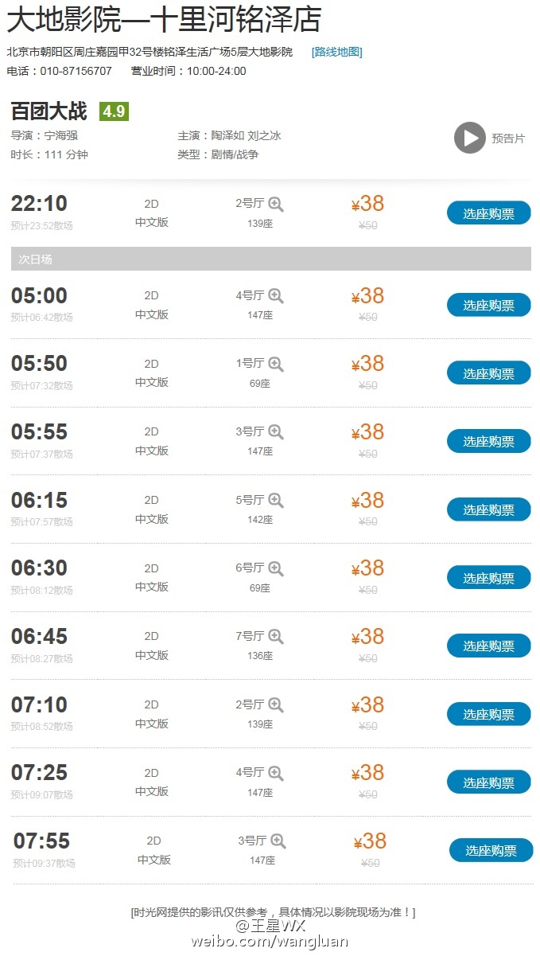Screen dimensions: 540x956
Task: Click 选座购票 for the 07:55 show
Action: pos(491,850)
